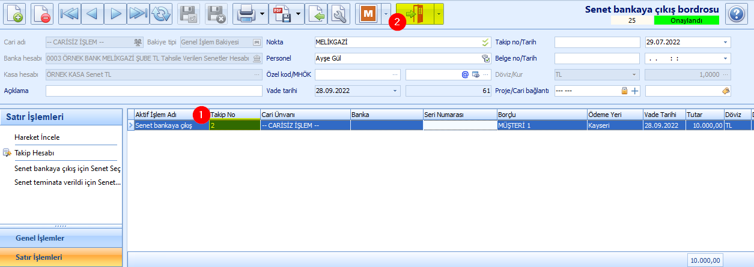Switch to the Genel İşlemler panel tab

pos(62,238)
